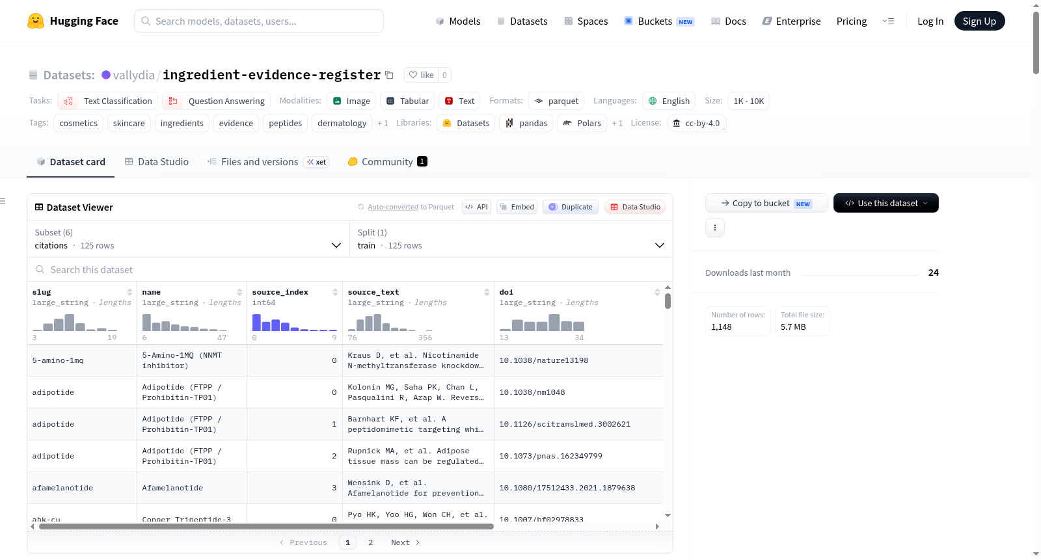This screenshot has width=1041, height=560.
Task: Open the Community tab
Action: point(387,162)
